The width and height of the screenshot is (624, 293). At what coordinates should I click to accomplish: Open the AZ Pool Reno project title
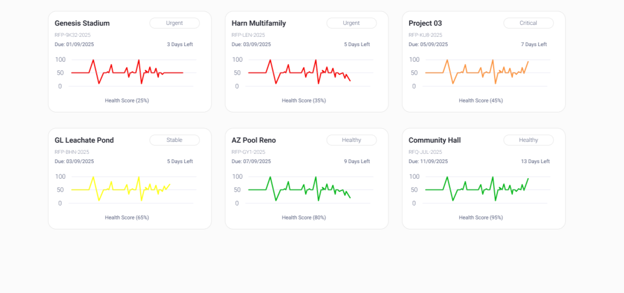click(x=253, y=140)
